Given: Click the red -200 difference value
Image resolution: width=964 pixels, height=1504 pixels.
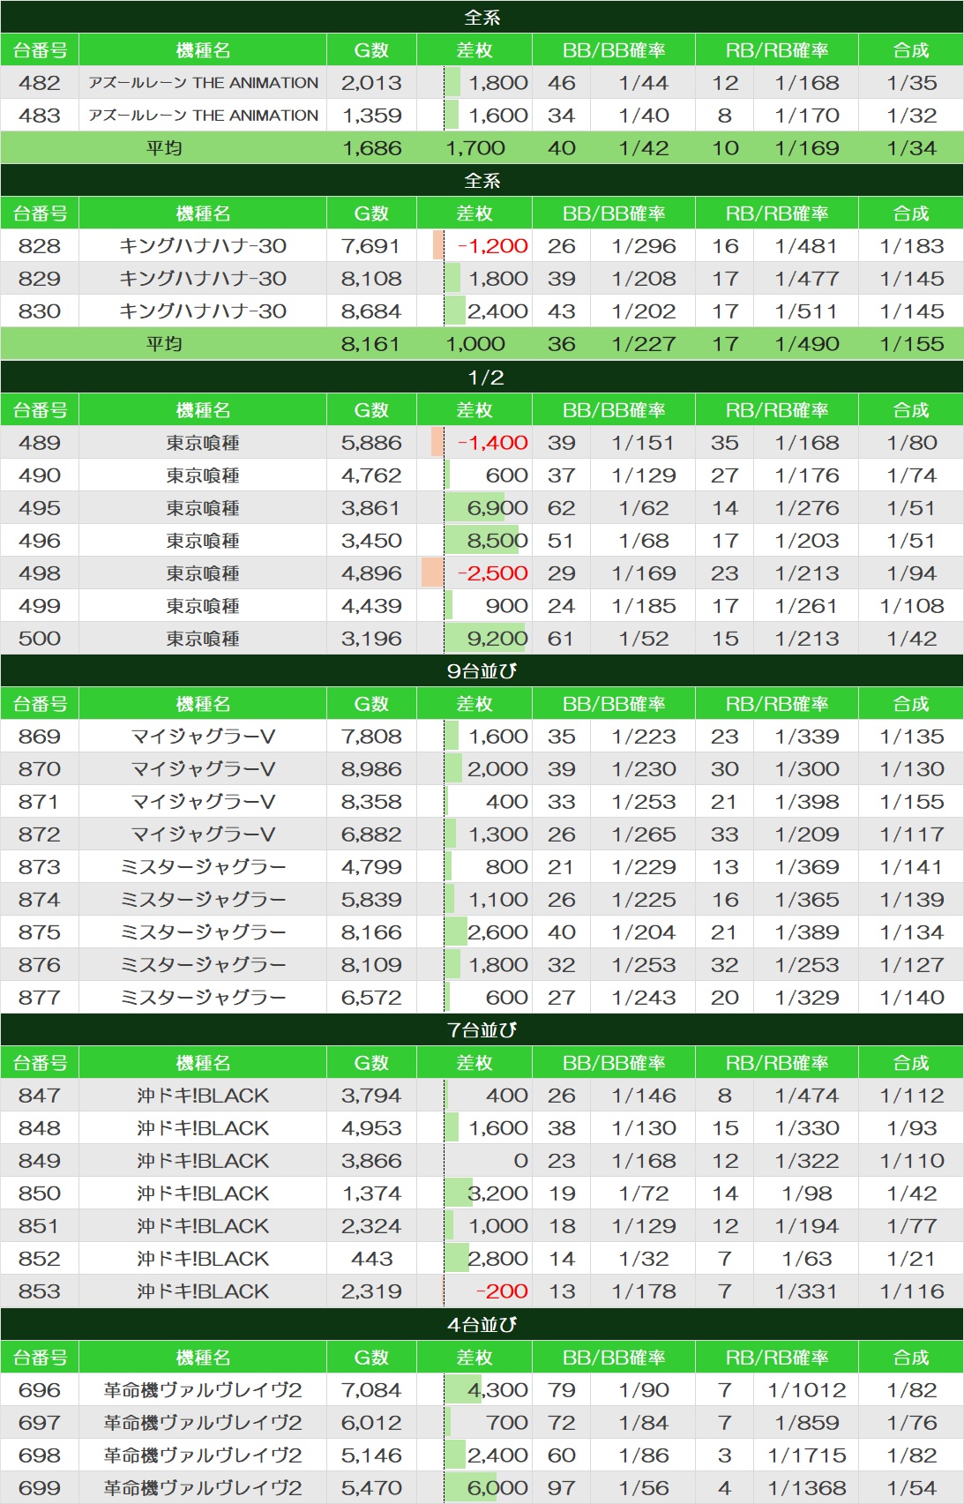Looking at the screenshot, I should pos(502,1291).
